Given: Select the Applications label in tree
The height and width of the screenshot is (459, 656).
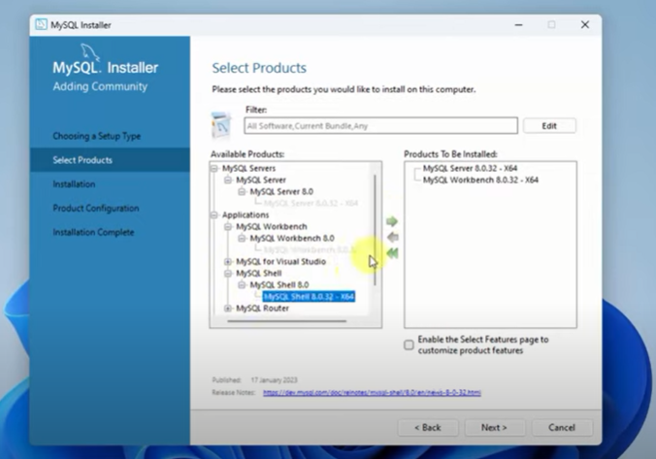Looking at the screenshot, I should pyautogui.click(x=246, y=215).
